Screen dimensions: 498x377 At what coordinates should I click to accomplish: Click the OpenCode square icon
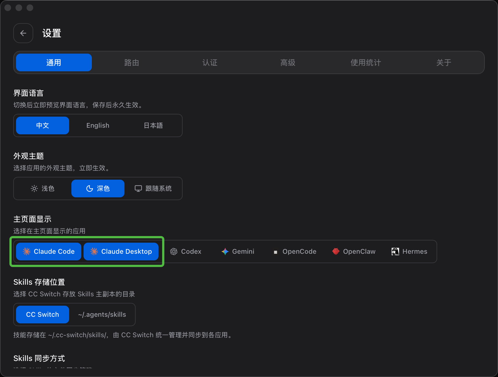click(x=275, y=252)
